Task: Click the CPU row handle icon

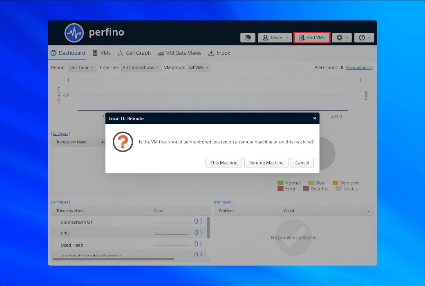Action: pos(201,232)
